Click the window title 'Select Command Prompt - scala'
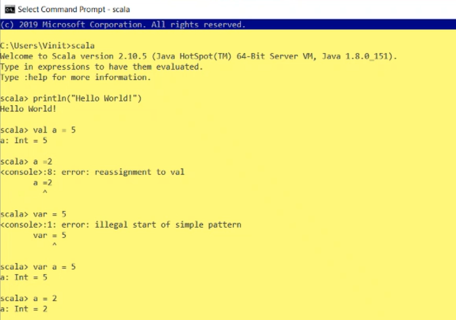The width and height of the screenshot is (456, 320). pyautogui.click(x=74, y=9)
